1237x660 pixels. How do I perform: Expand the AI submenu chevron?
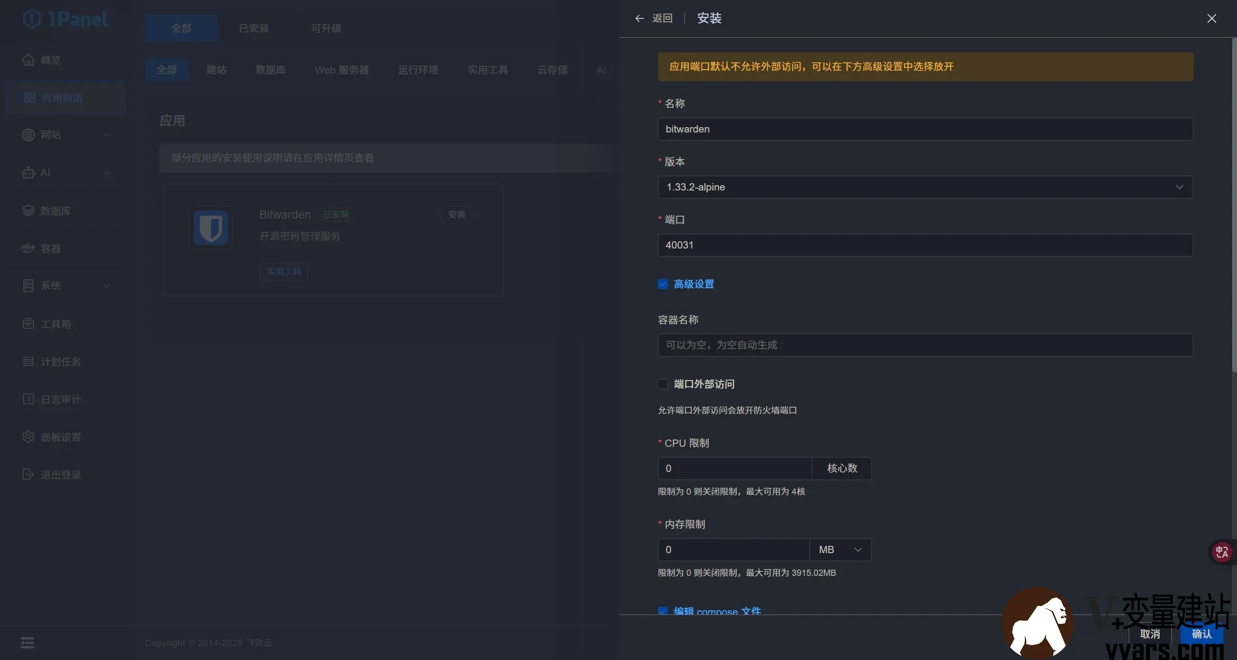click(x=107, y=173)
